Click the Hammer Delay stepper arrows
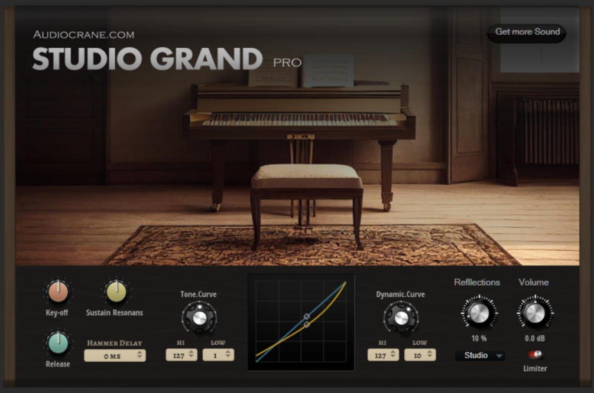This screenshot has height=393, width=594. pos(140,355)
